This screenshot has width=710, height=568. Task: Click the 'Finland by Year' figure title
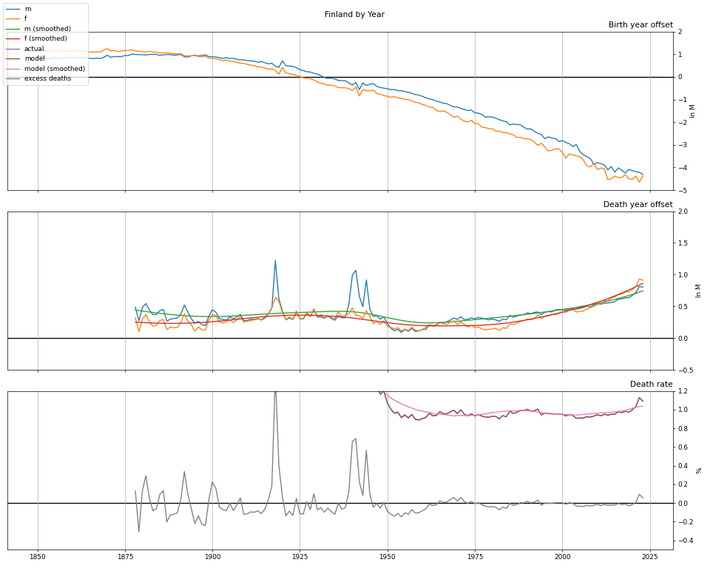(x=354, y=15)
